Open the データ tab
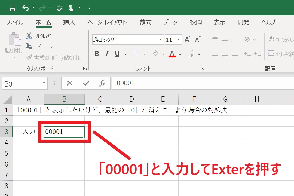The height and width of the screenshot is (196, 294). [x=171, y=22]
